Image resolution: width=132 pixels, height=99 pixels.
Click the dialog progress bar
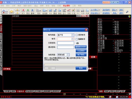point(65,65)
